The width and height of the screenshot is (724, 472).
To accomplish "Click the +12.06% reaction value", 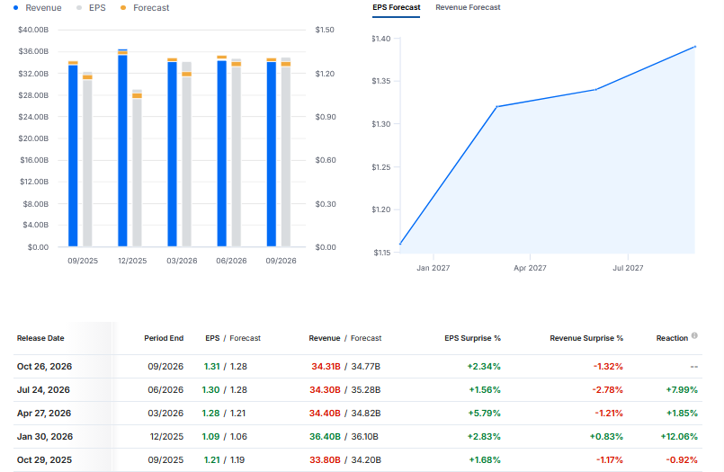I will coord(679,436).
